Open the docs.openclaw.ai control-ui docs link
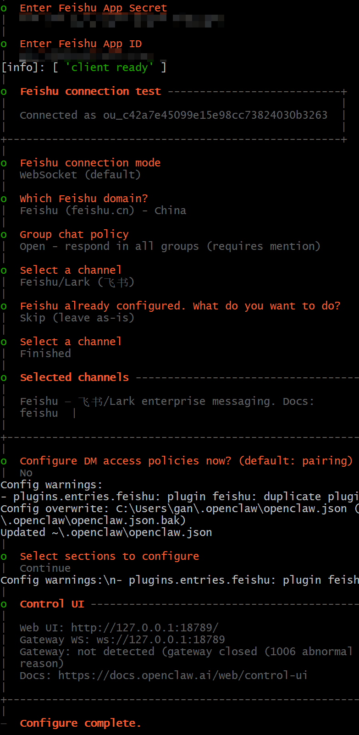 pos(182,675)
